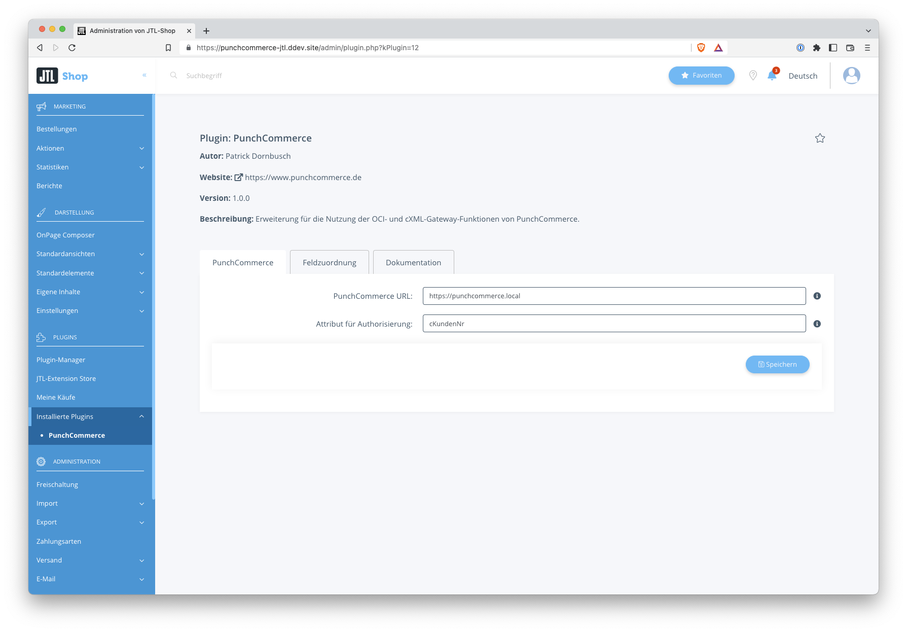Open the notifications bell
907x632 pixels.
click(x=772, y=76)
